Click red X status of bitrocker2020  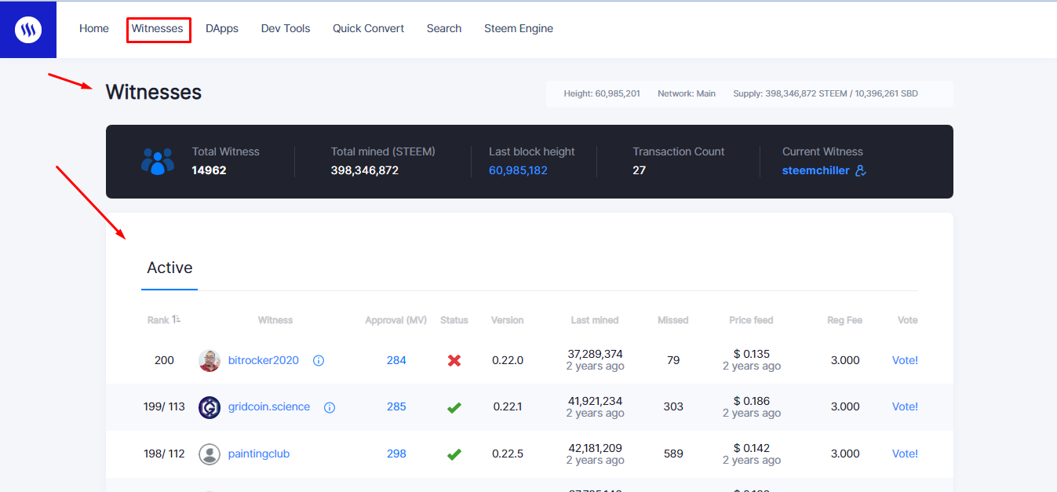(x=454, y=361)
